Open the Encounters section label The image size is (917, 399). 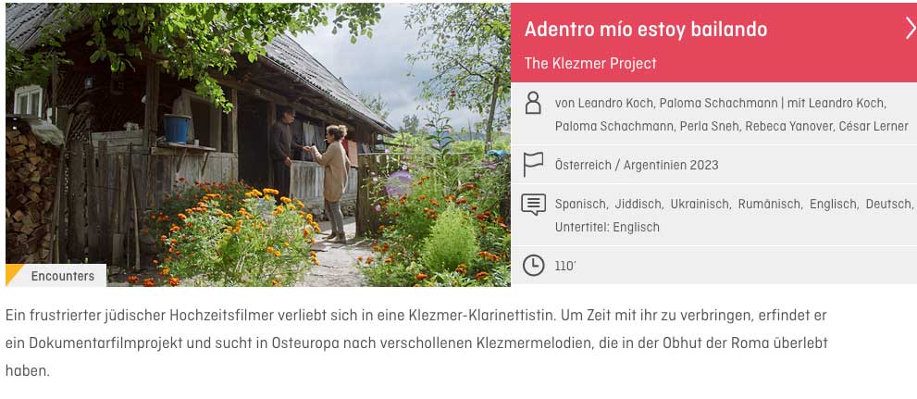[x=63, y=276]
